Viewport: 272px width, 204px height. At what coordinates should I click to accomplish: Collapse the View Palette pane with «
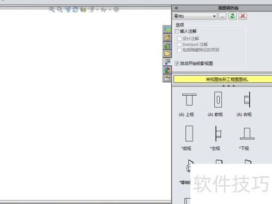pyautogui.click(x=176, y=8)
